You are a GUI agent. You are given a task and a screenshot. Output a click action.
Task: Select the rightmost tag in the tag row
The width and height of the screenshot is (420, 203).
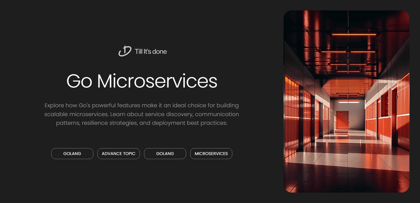point(211,153)
